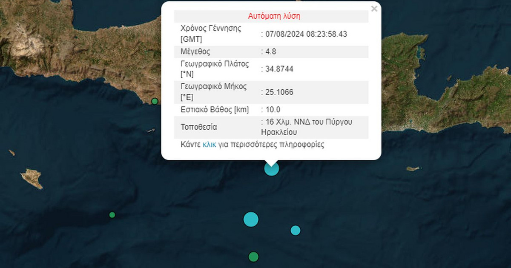Click the green marker at the map's bottom edge
511x268 pixels.
click(253, 257)
